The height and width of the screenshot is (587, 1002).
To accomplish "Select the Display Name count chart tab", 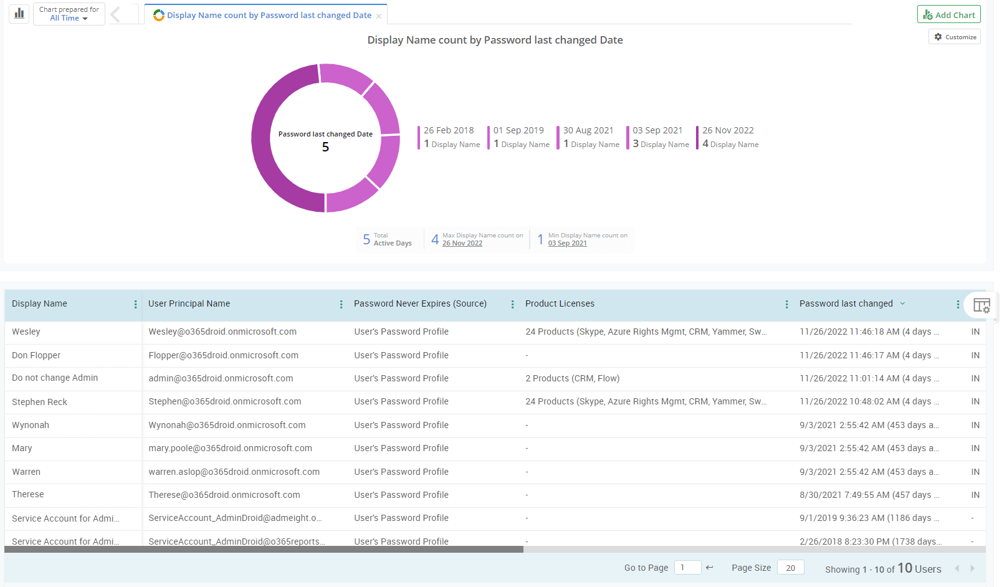I will click(269, 15).
